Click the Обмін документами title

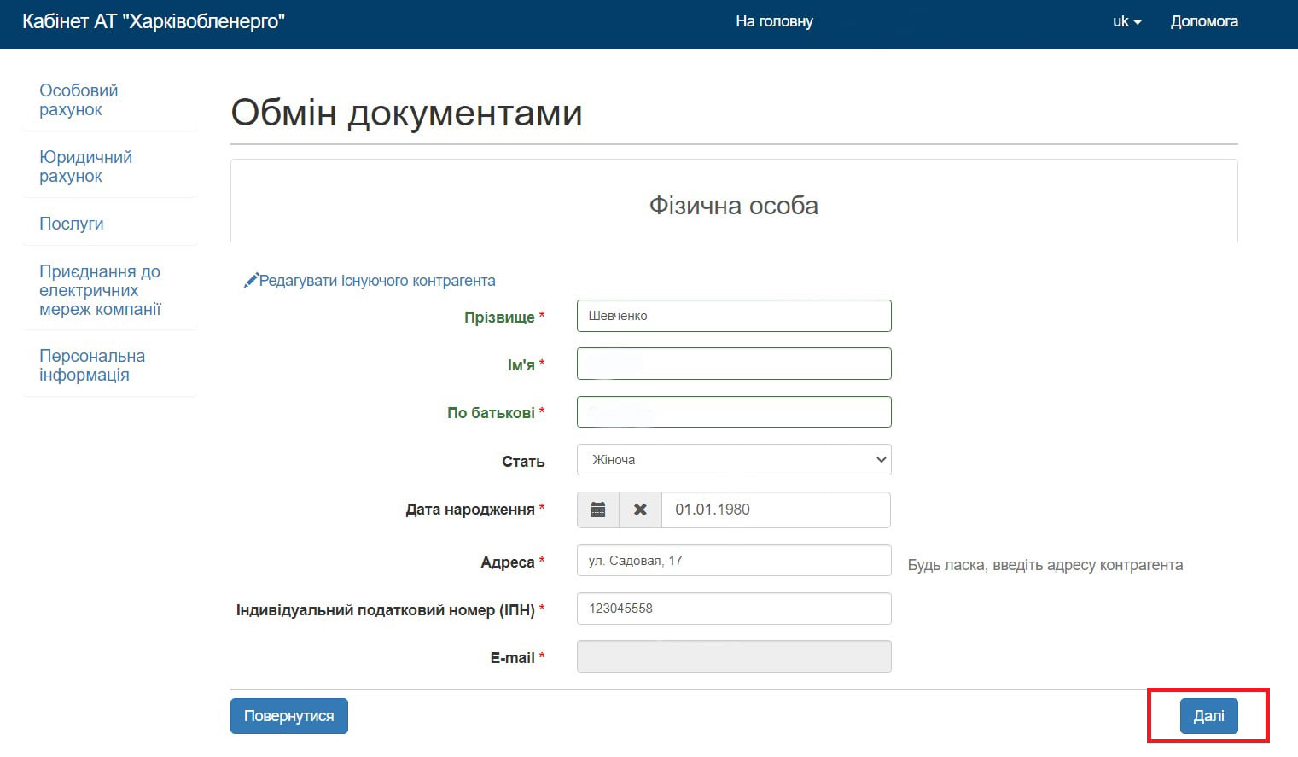tap(406, 113)
